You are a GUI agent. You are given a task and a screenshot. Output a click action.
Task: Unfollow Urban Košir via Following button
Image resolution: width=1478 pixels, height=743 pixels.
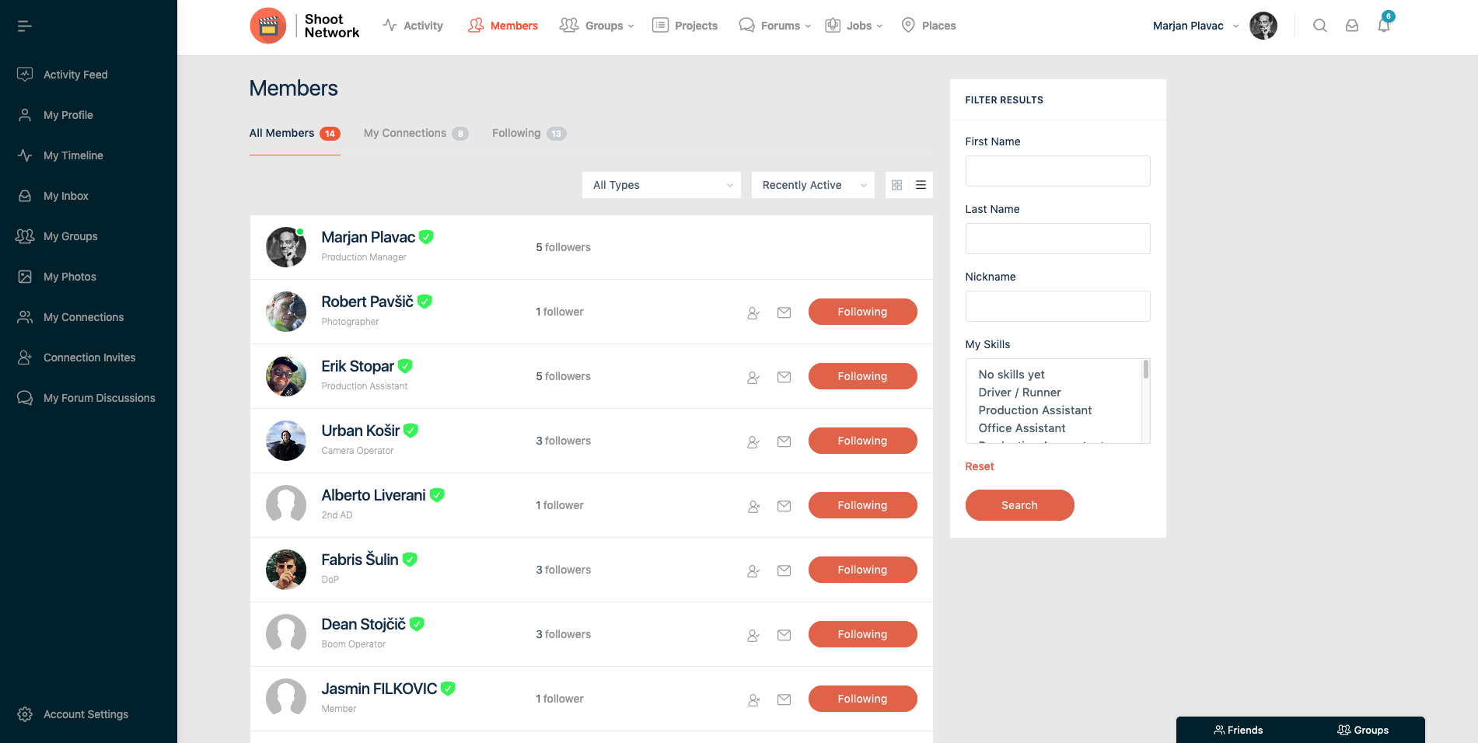click(861, 441)
